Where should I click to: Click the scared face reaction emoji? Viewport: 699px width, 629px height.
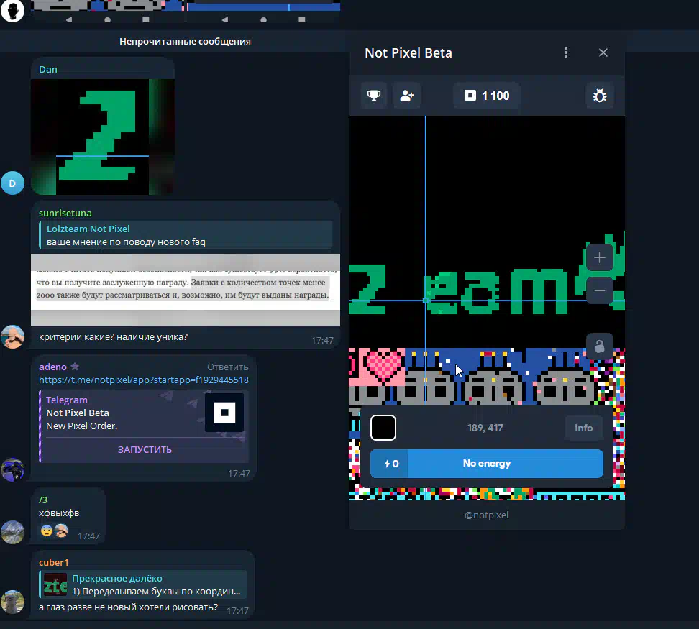tap(46, 531)
